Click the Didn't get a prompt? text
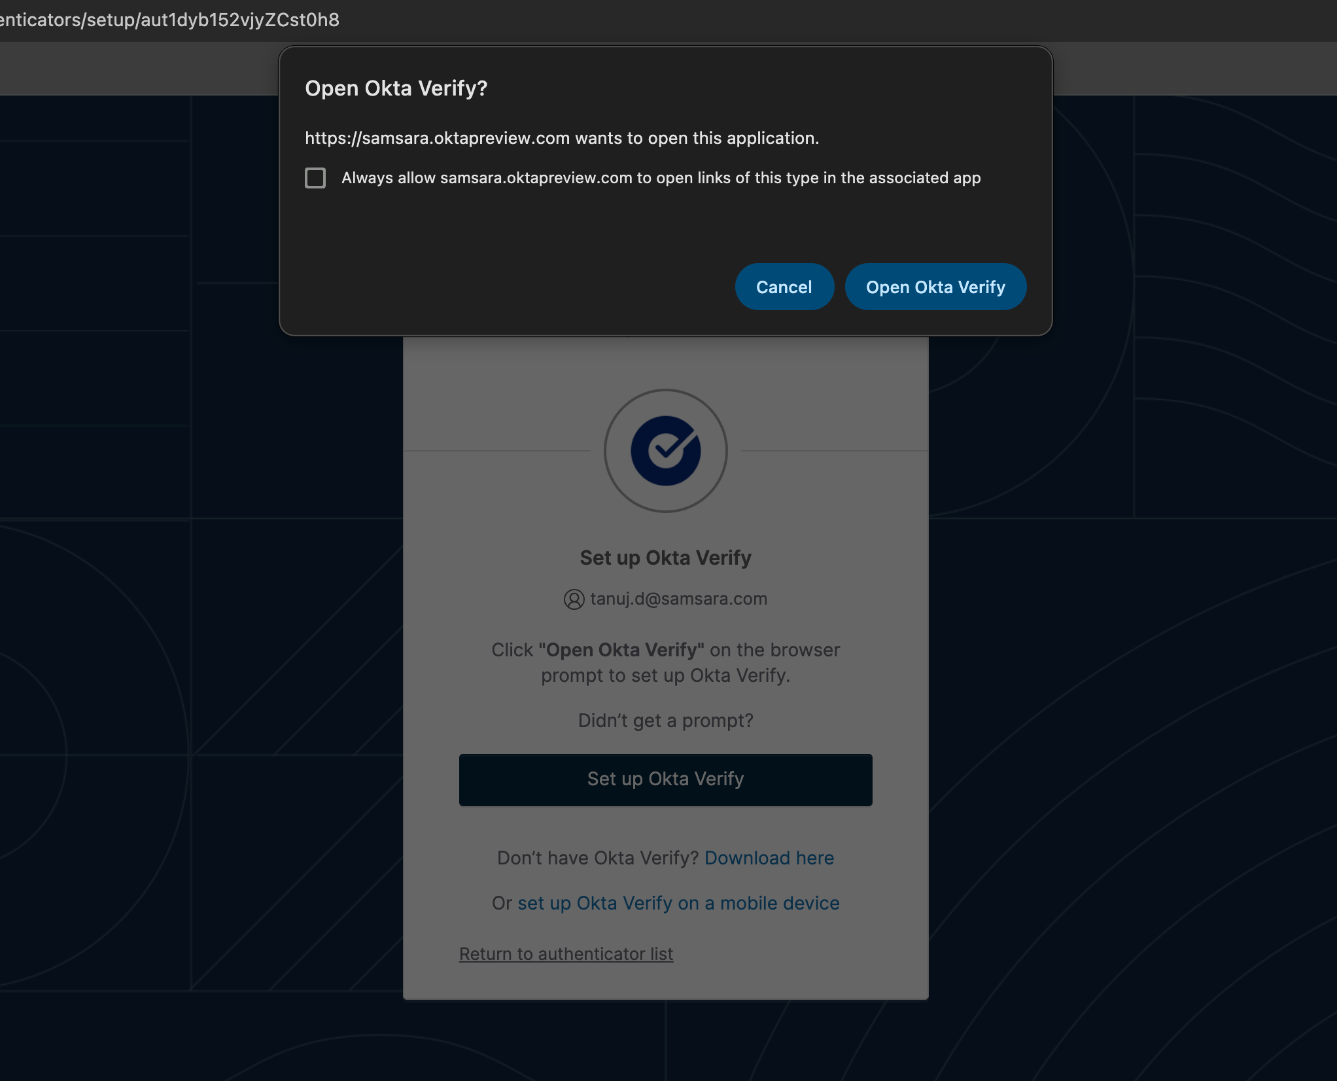Image resolution: width=1337 pixels, height=1081 pixels. [x=665, y=720]
